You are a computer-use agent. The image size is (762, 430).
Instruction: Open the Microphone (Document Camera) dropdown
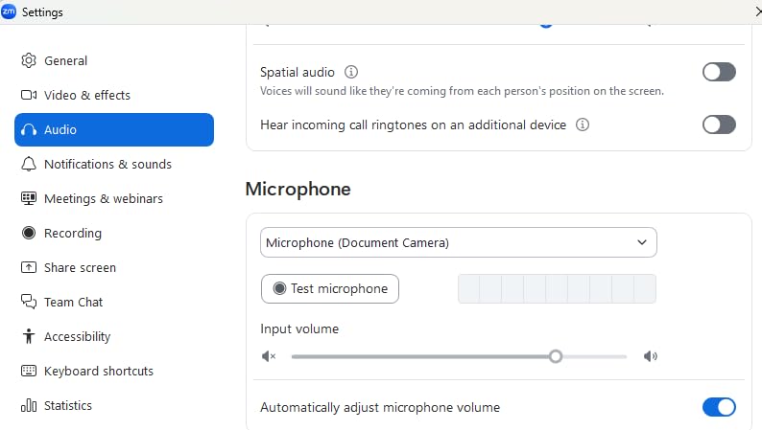click(x=458, y=243)
